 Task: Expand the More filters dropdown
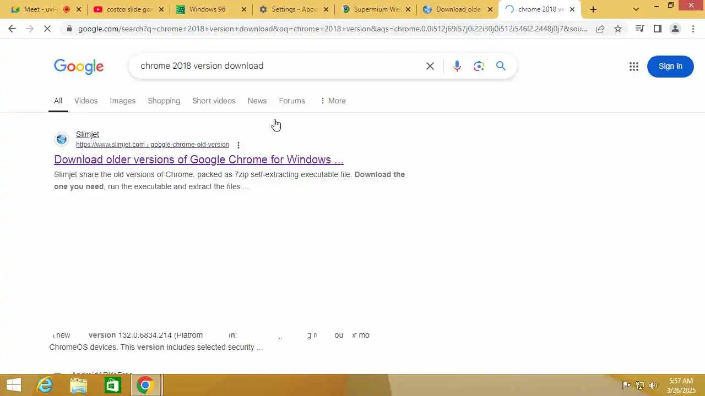point(333,101)
